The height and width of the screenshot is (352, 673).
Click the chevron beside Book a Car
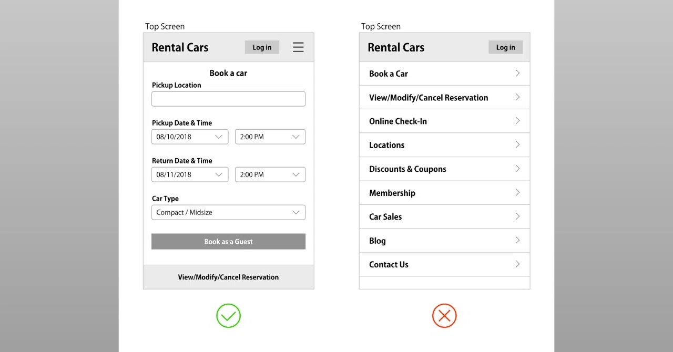518,74
